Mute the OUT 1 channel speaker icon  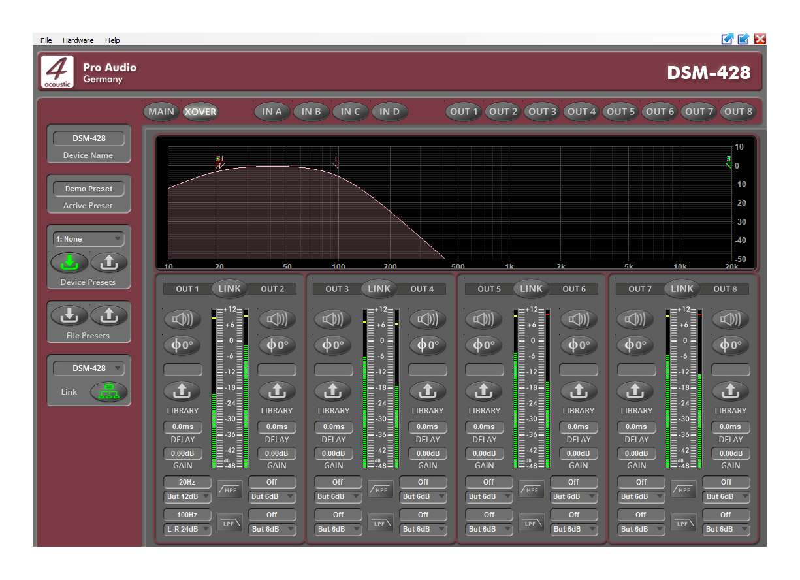coord(183,319)
